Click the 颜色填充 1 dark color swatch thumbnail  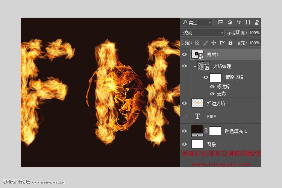pos(197,131)
